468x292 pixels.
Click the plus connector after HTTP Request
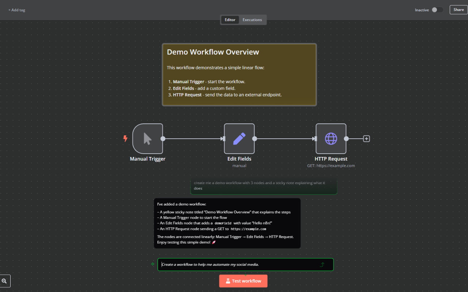tap(366, 139)
